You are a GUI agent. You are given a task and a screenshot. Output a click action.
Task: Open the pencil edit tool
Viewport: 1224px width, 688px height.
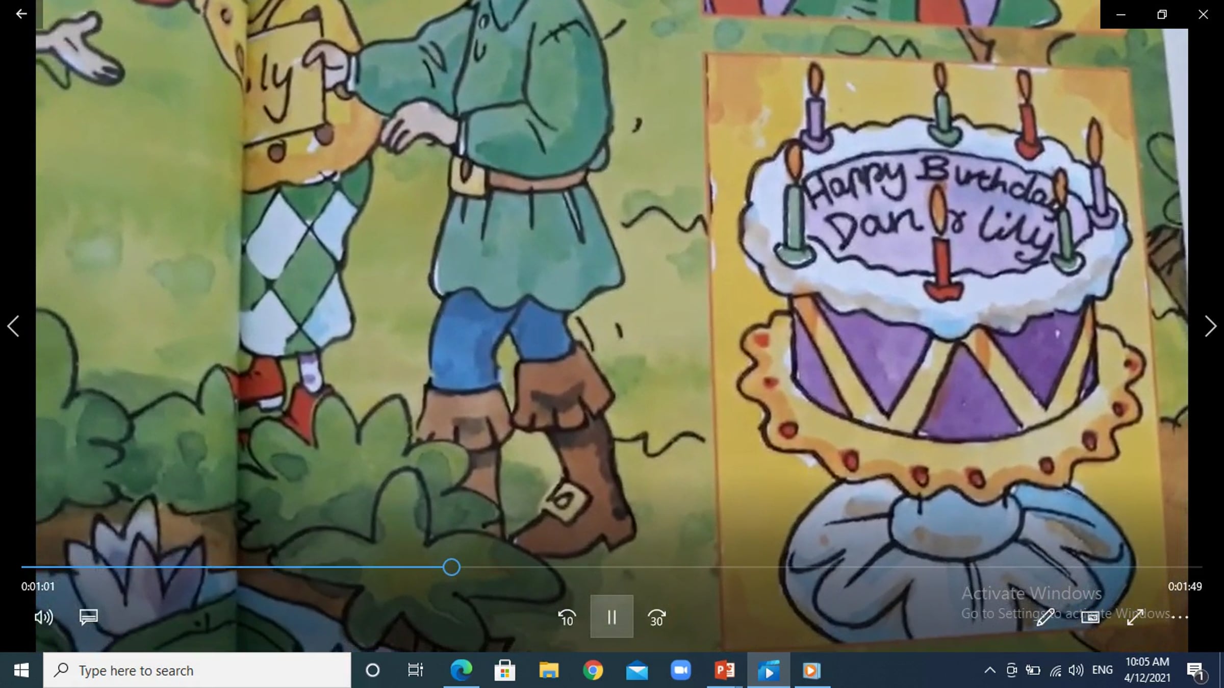1045,617
